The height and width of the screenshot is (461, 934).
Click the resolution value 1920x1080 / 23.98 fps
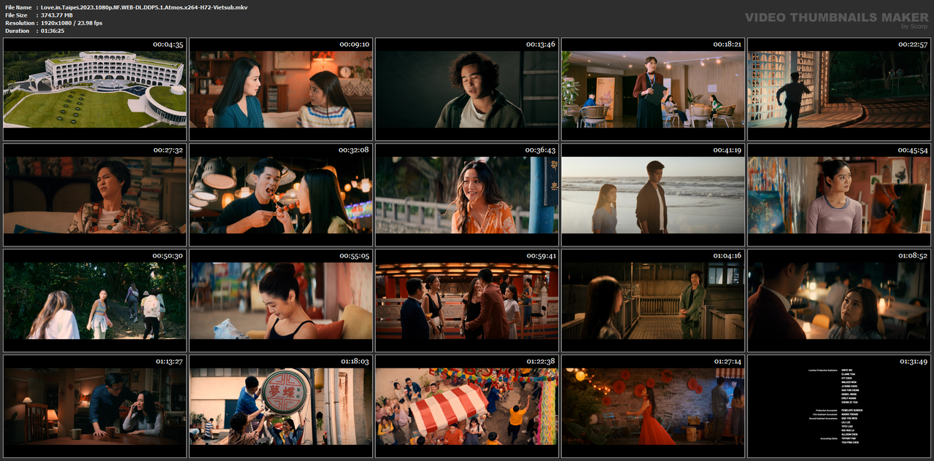[x=72, y=23]
